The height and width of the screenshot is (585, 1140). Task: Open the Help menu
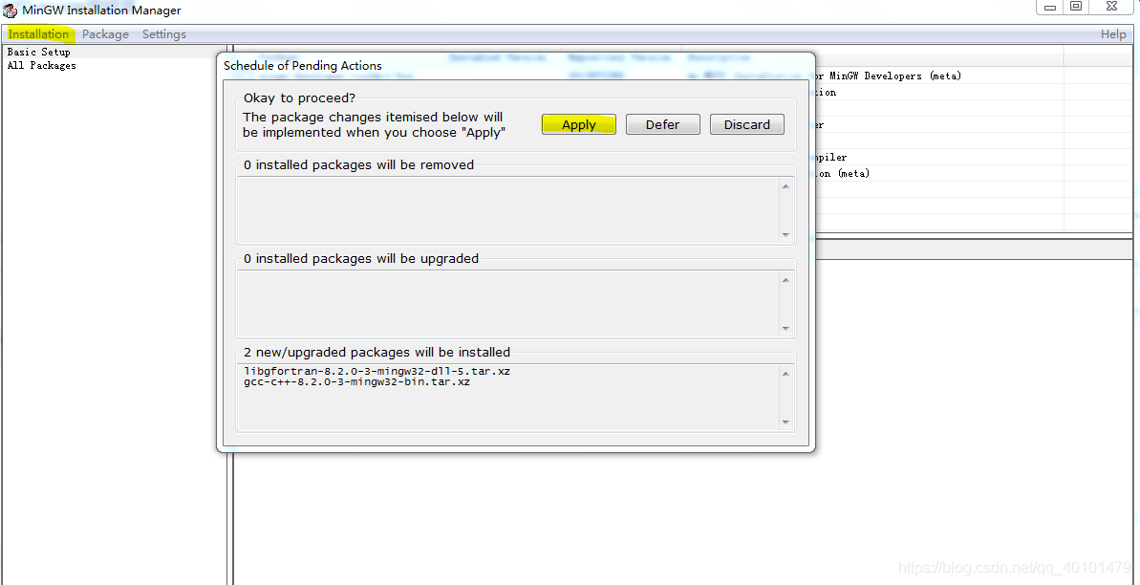[x=1113, y=34]
